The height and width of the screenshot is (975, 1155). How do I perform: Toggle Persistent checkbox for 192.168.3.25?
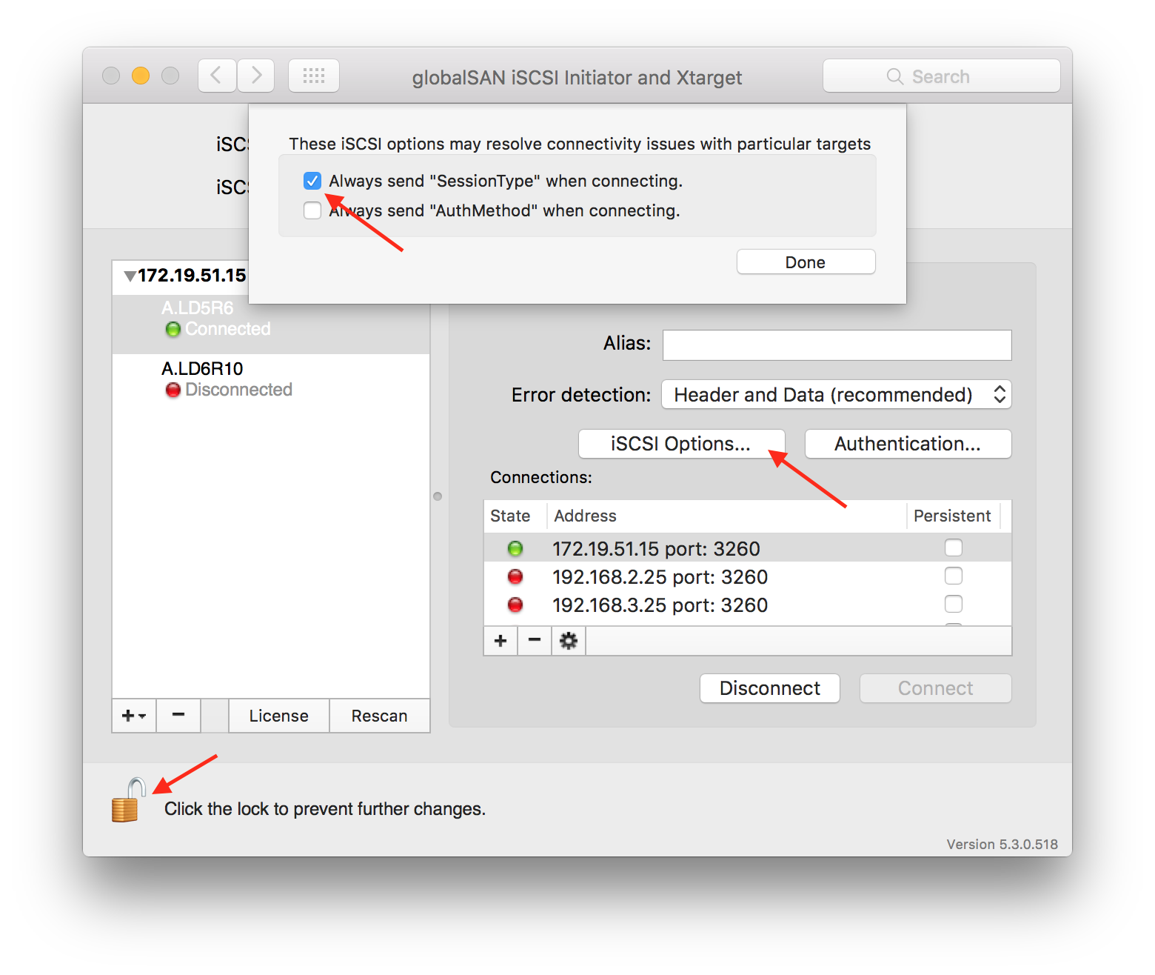coord(954,604)
